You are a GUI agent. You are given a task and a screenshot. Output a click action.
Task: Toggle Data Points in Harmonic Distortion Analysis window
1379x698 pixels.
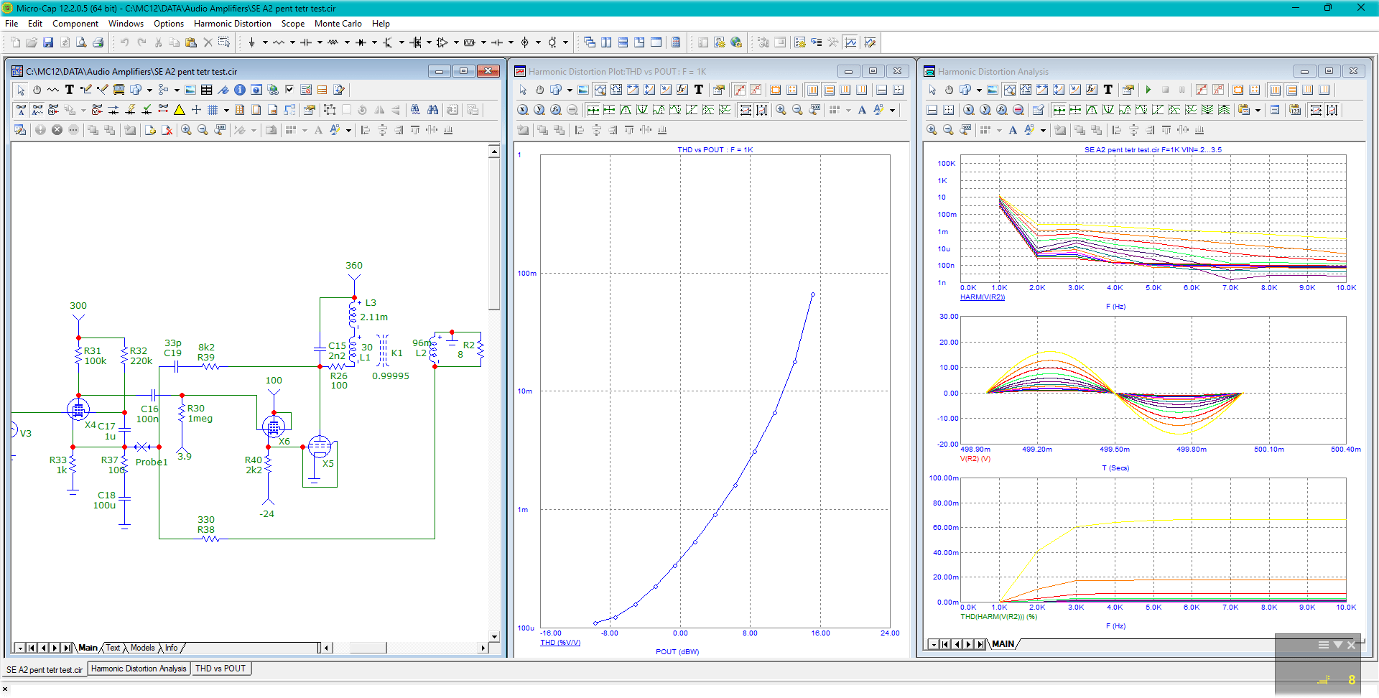pyautogui.click(x=1202, y=90)
